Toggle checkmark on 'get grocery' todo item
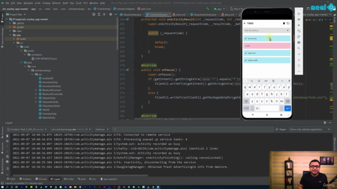 246,38
